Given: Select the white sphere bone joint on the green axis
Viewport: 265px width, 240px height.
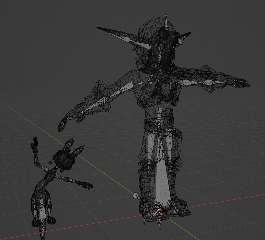Looking at the screenshot, I should [135, 196].
